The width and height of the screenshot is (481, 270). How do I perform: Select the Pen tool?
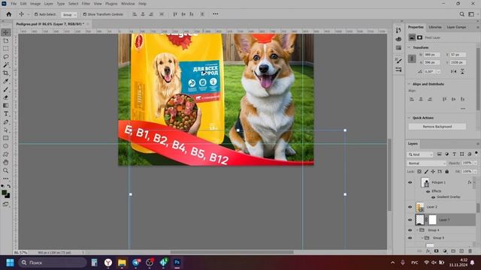click(x=6, y=122)
